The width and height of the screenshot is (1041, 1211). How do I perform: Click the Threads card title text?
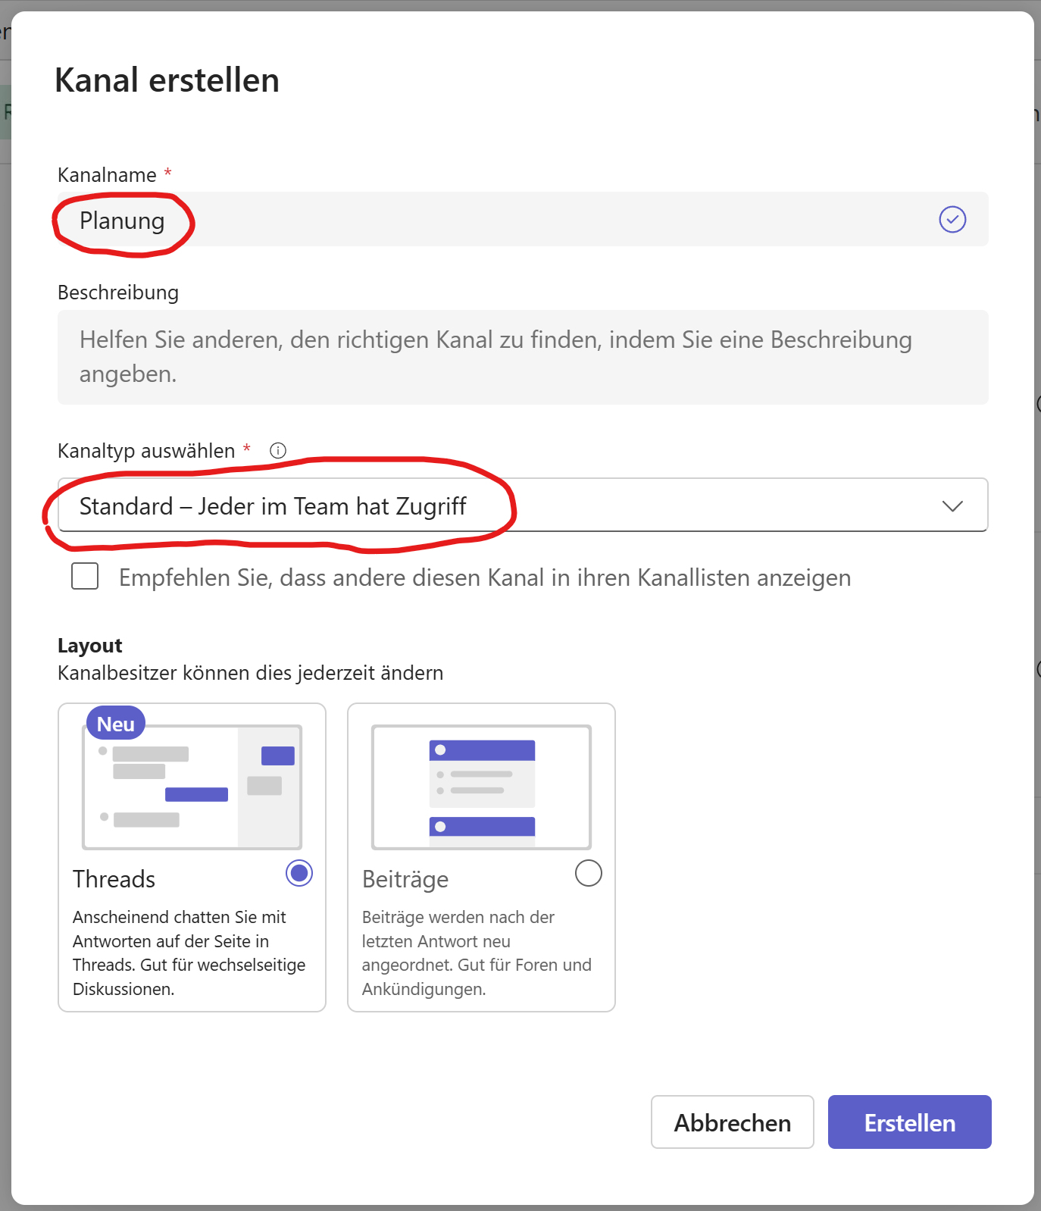114,879
